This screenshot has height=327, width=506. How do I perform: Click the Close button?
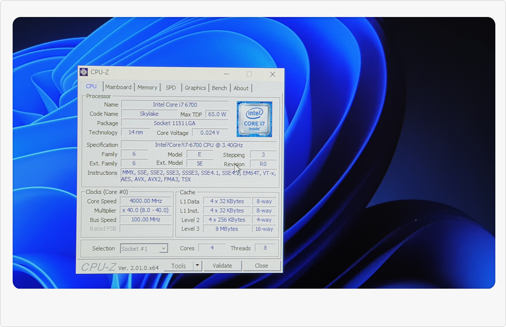click(x=262, y=266)
